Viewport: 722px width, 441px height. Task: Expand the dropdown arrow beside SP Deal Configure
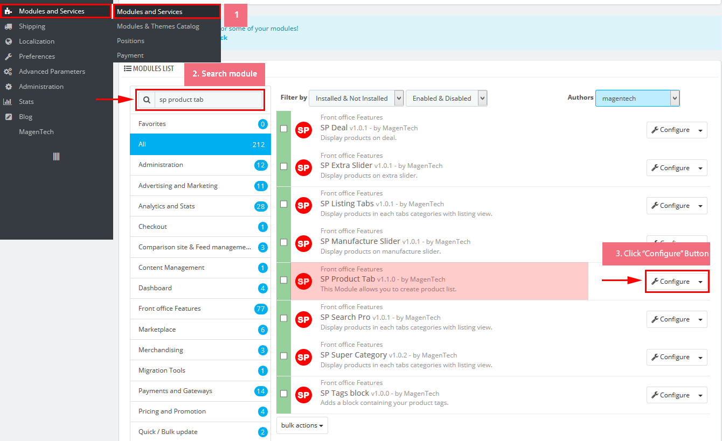[x=700, y=130]
